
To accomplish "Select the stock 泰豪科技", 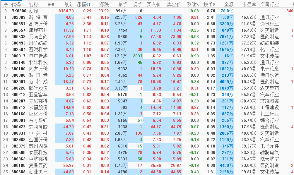I will [x=38, y=152].
